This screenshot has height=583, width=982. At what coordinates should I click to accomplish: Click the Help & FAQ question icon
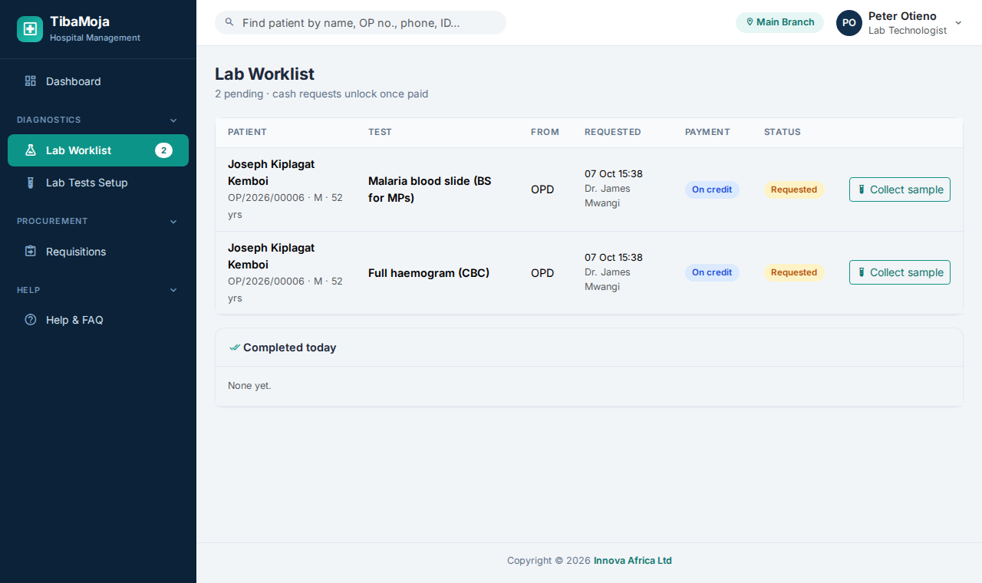coord(31,320)
